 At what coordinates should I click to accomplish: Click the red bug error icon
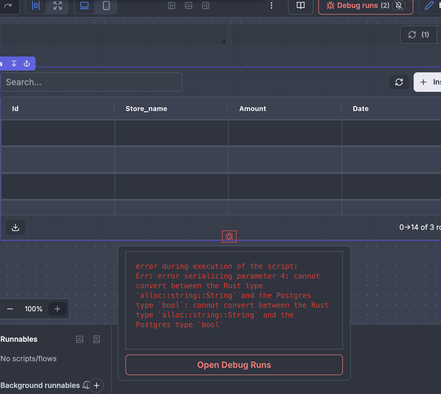coord(229,237)
